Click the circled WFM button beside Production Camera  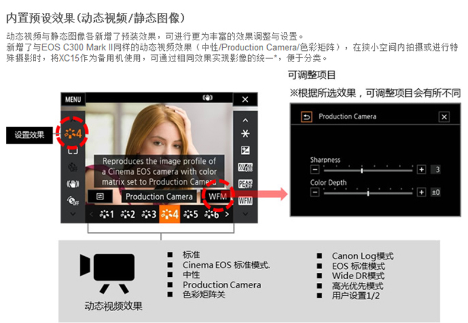coord(217,196)
